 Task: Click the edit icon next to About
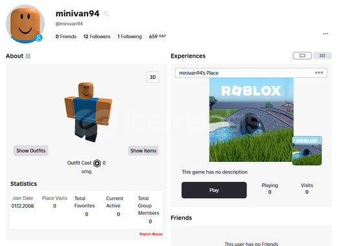[28, 56]
